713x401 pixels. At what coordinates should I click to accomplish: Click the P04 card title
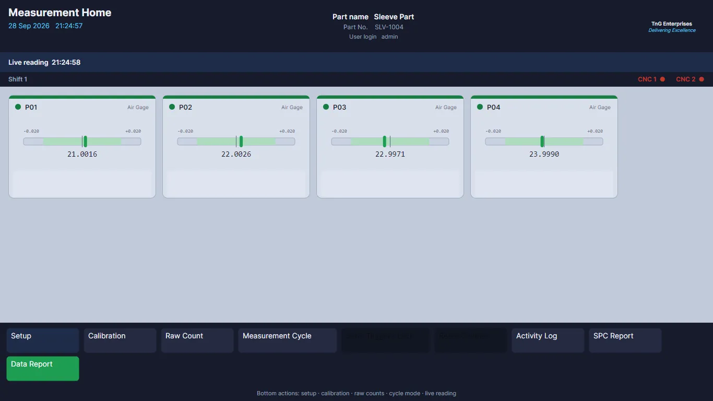coord(493,107)
